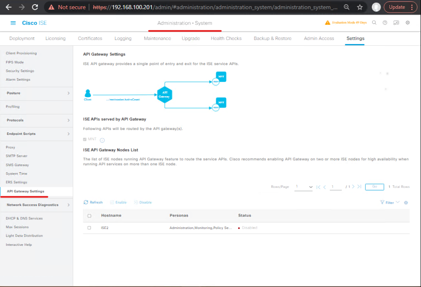
Task: Open SMTP Server settings
Action: (x=17, y=156)
